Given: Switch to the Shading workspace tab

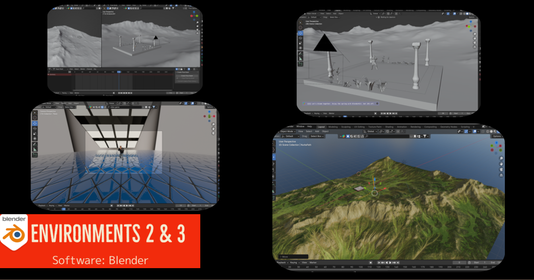Looking at the screenshot, I should coord(389,127).
